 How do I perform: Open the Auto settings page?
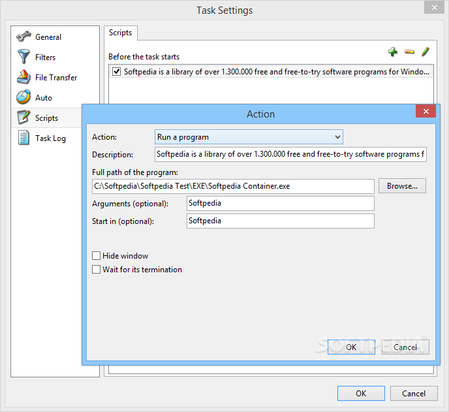44,98
